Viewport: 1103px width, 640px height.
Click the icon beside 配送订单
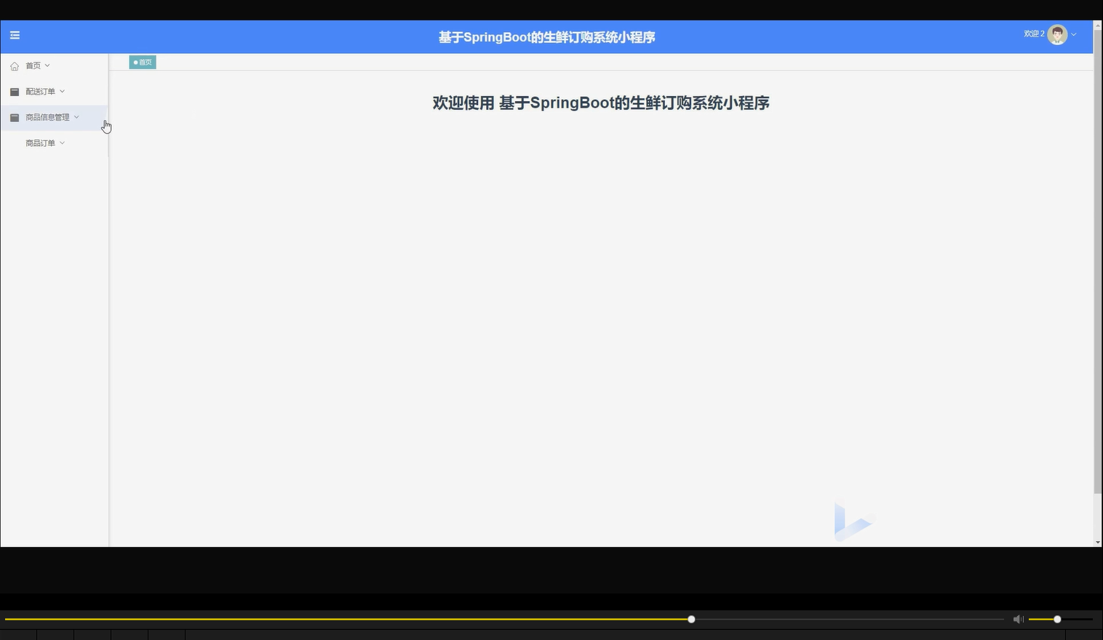[x=15, y=92]
